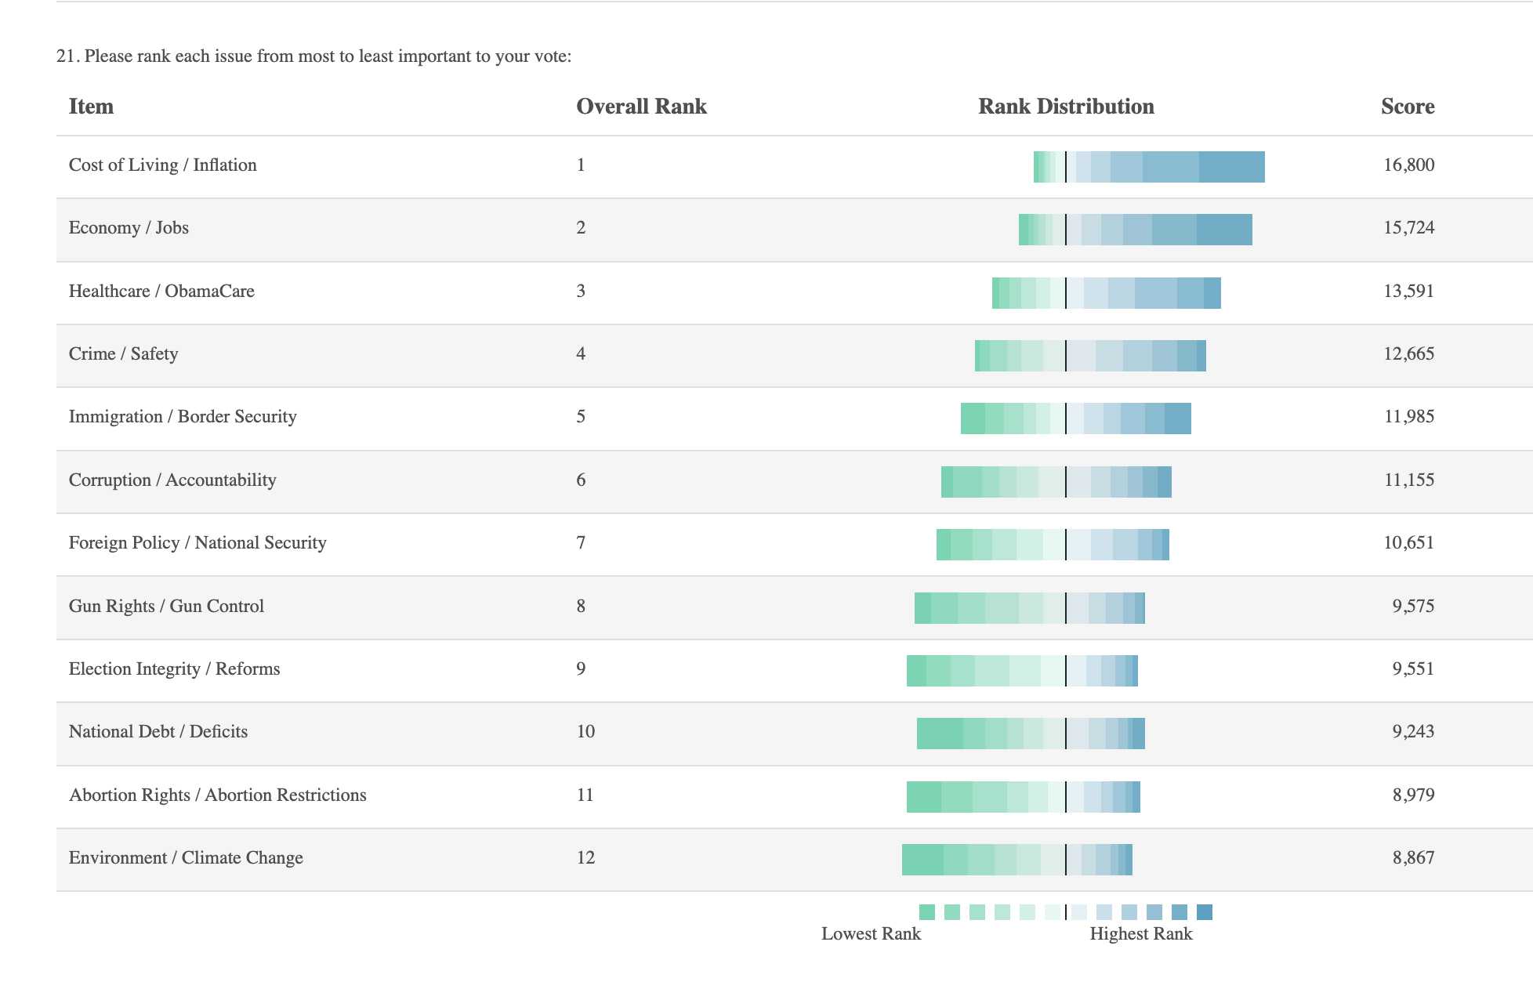Click the darkest green Lowest Rank legend swatch
The width and height of the screenshot is (1533, 989).
(926, 911)
